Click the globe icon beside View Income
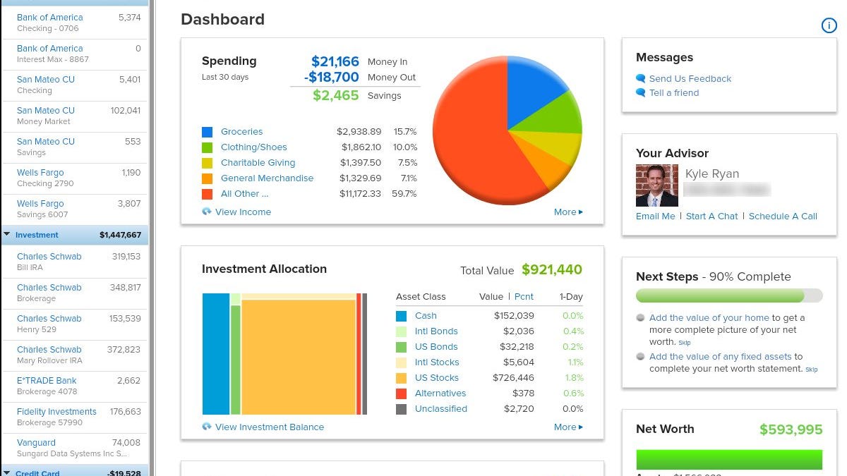This screenshot has width=847, height=476. tap(207, 212)
